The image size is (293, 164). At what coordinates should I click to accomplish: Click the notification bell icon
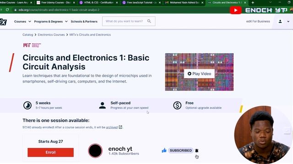pyautogui.click(x=196, y=151)
